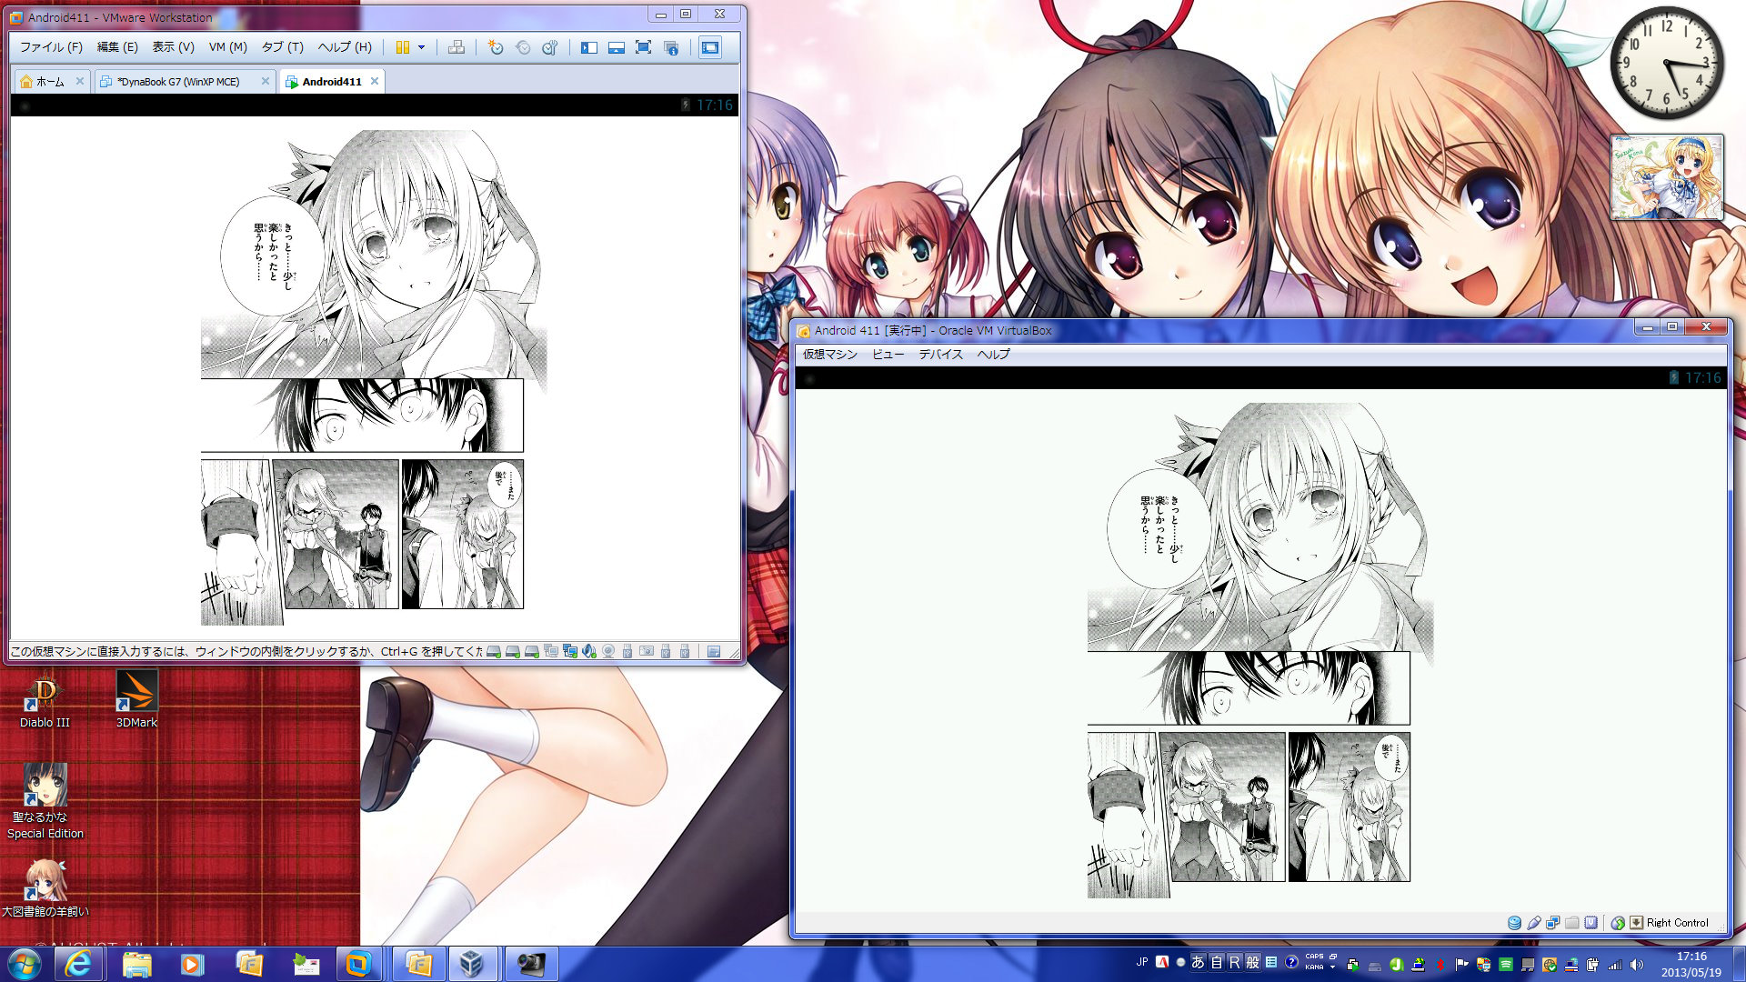Screen dimensions: 1746x982
Task: Enter full screen mode in VMware
Action: click(644, 47)
